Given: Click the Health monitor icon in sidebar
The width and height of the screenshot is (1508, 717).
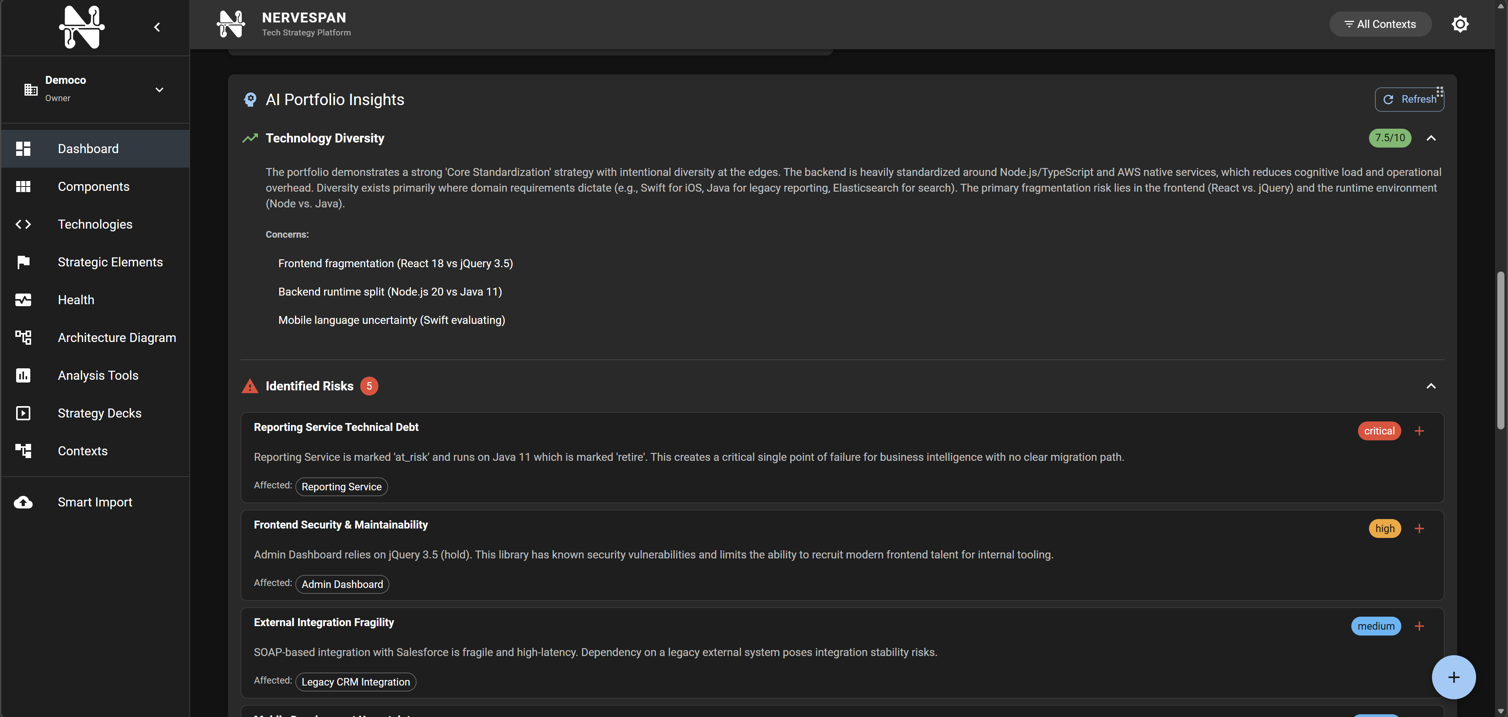Looking at the screenshot, I should (x=23, y=300).
